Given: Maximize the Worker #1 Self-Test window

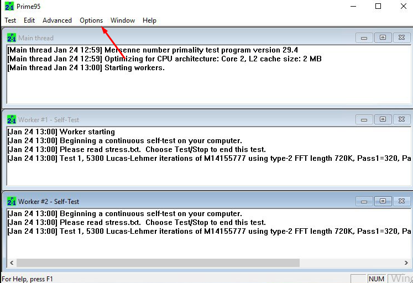Looking at the screenshot, I should tap(383, 120).
